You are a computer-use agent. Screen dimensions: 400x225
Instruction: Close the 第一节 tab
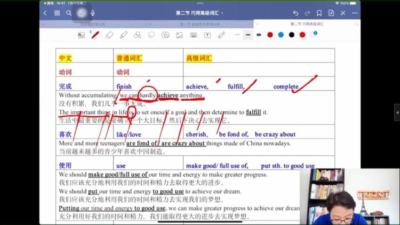click(150, 24)
